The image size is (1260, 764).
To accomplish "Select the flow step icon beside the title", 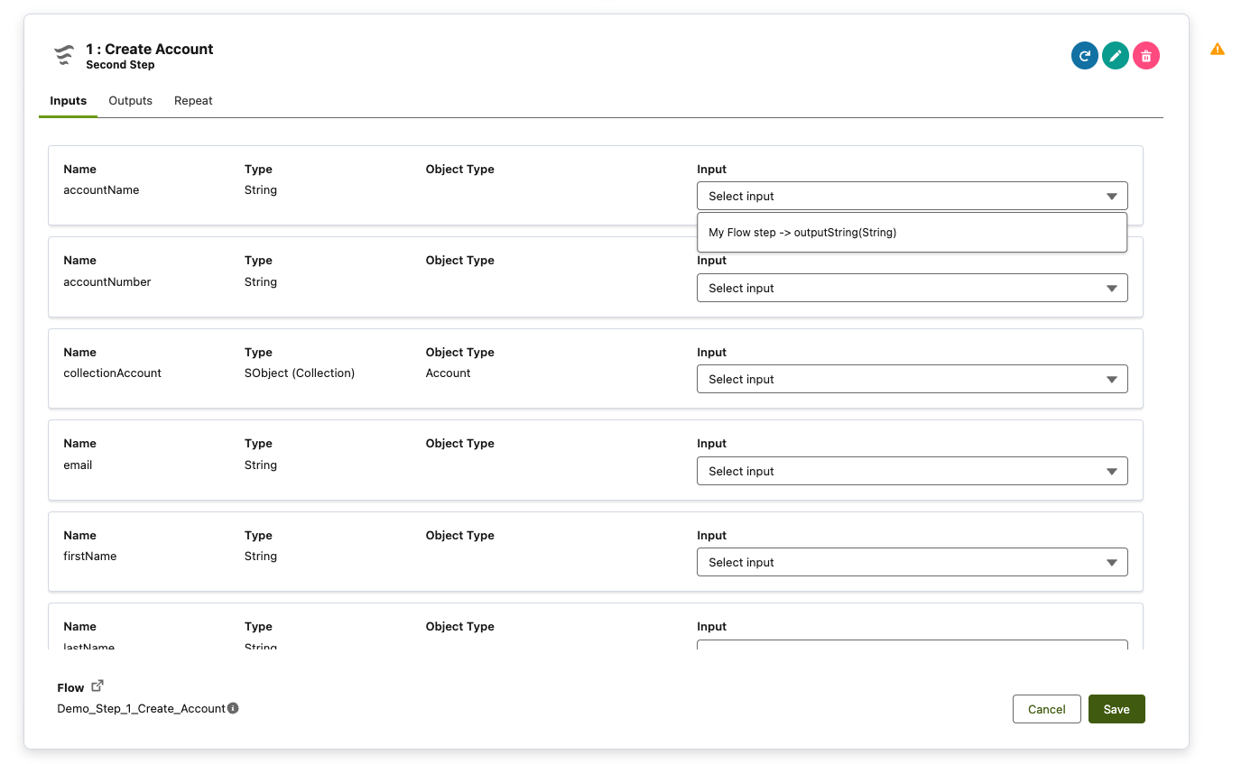I will point(63,54).
